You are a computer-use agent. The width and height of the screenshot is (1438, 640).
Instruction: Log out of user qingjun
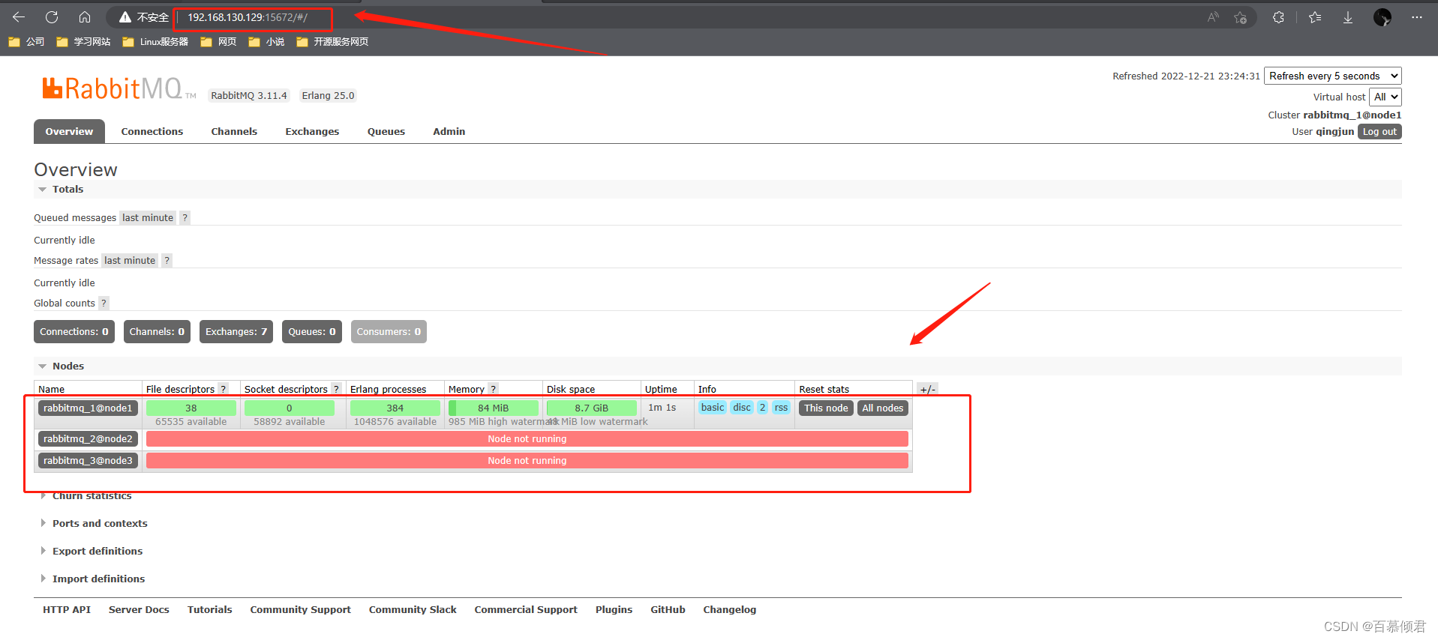click(x=1379, y=132)
